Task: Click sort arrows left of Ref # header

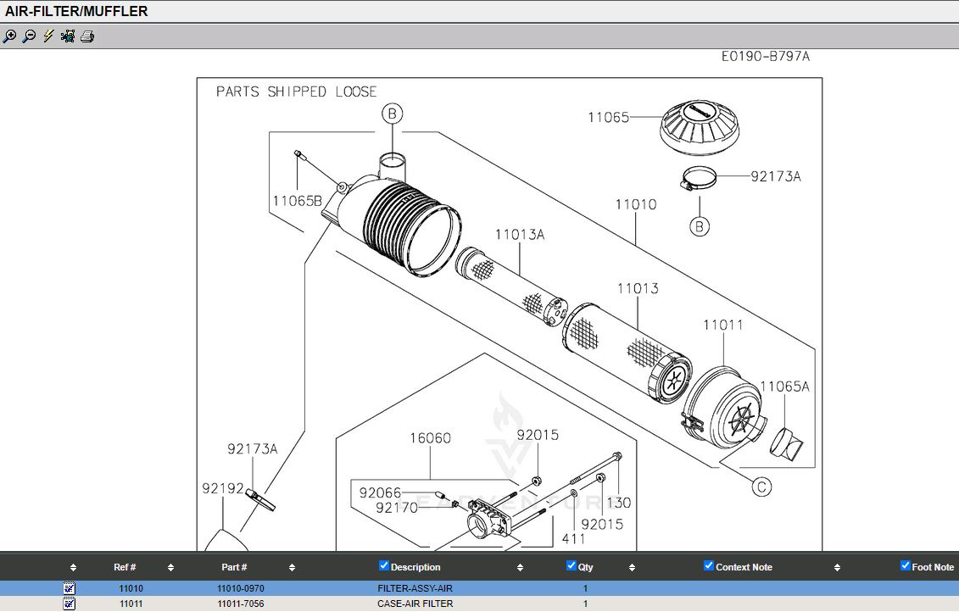Action: (x=73, y=568)
